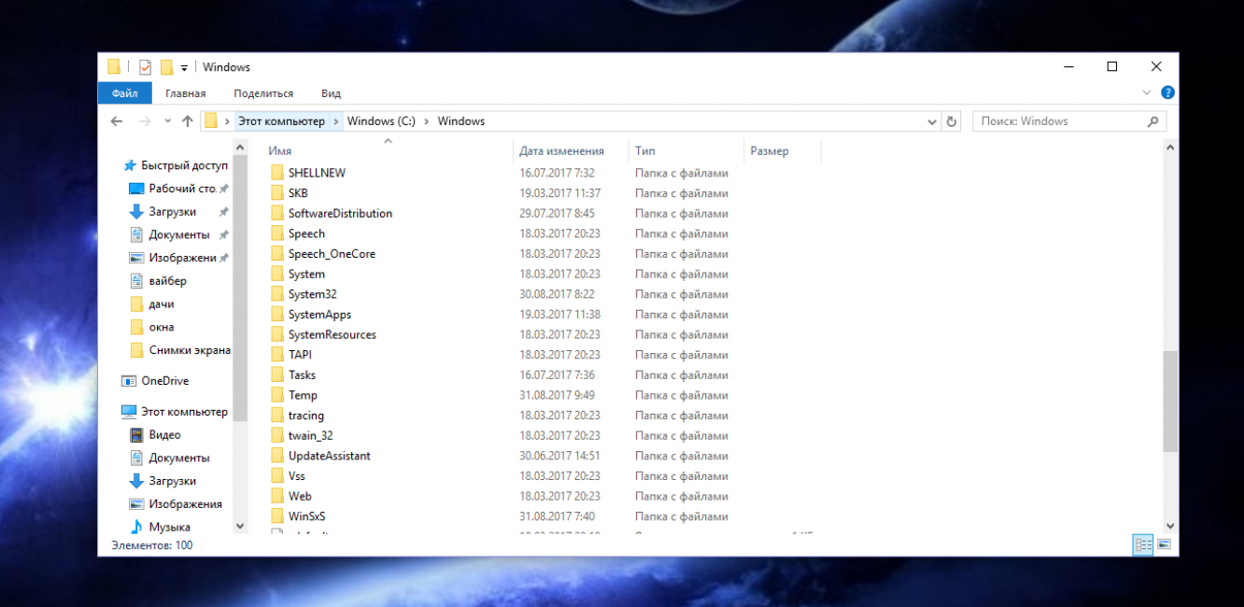Switch to the Главная ribbon tab
The image size is (1244, 607).
[186, 93]
